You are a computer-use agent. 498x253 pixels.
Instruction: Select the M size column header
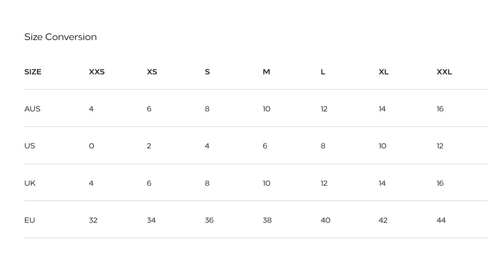click(x=266, y=72)
